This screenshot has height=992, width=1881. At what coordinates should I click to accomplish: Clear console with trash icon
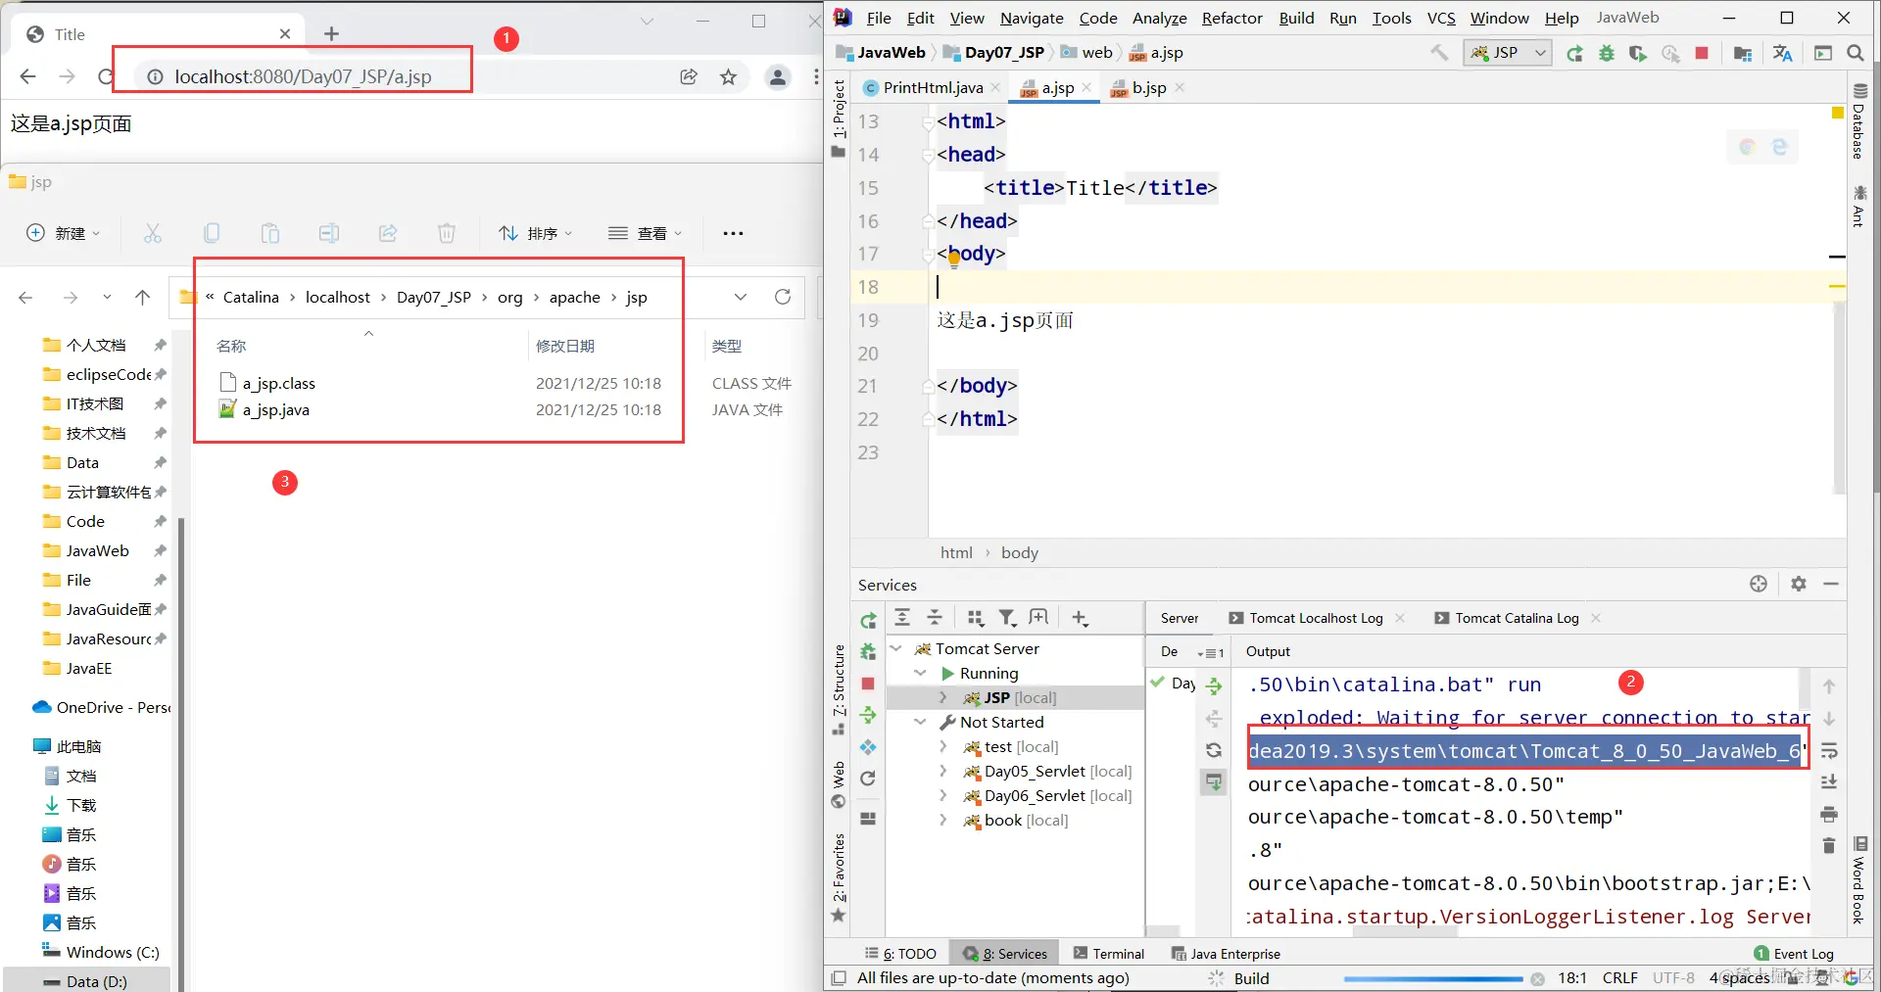pyautogui.click(x=1829, y=845)
